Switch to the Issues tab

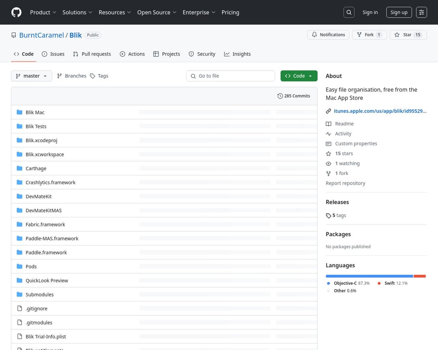click(53, 54)
